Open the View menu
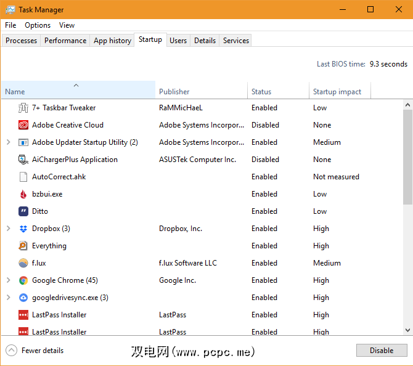The image size is (413, 366). click(67, 25)
